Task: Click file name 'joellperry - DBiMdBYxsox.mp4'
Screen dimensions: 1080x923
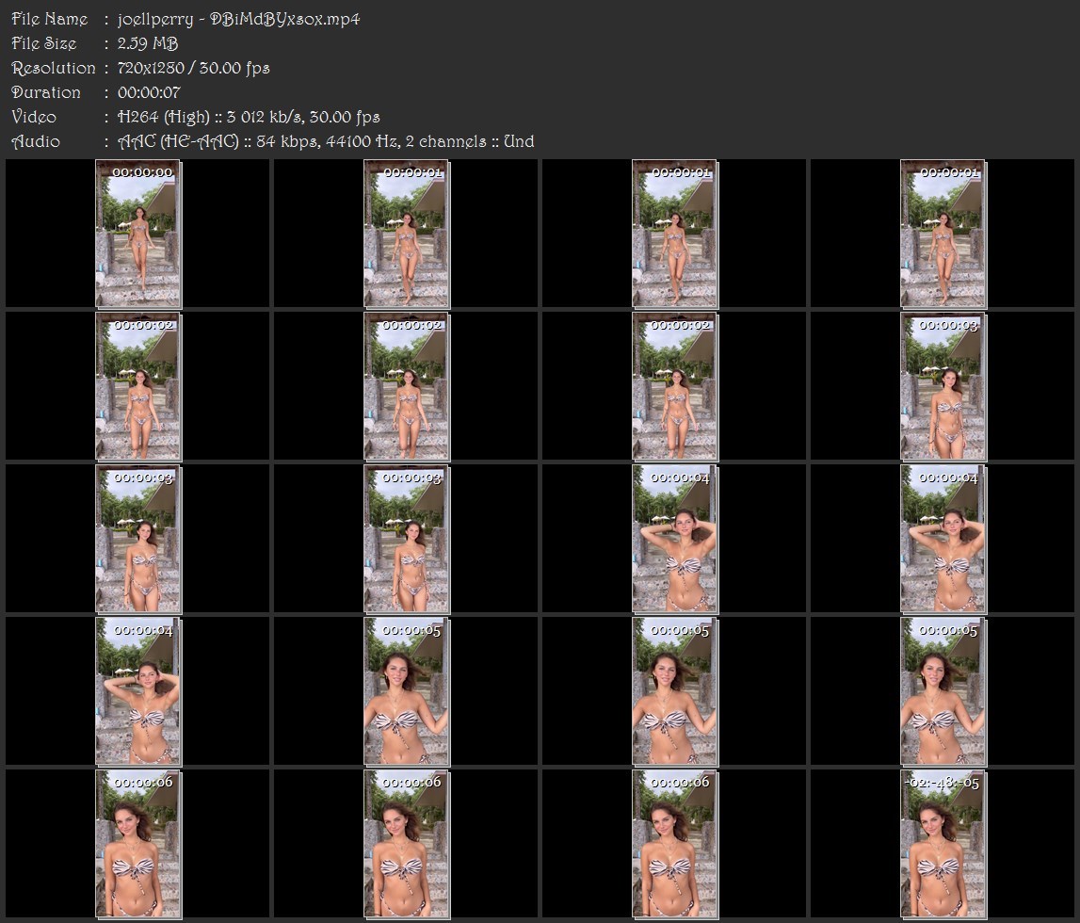Action: 238,19
